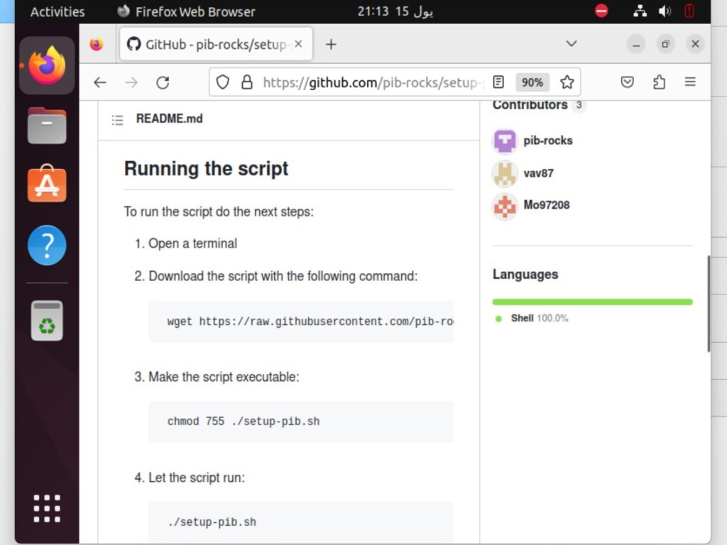
Task: Open the Contributors section link
Action: point(530,105)
